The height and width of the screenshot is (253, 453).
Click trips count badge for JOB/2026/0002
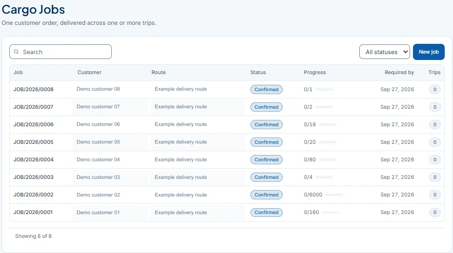(435, 195)
